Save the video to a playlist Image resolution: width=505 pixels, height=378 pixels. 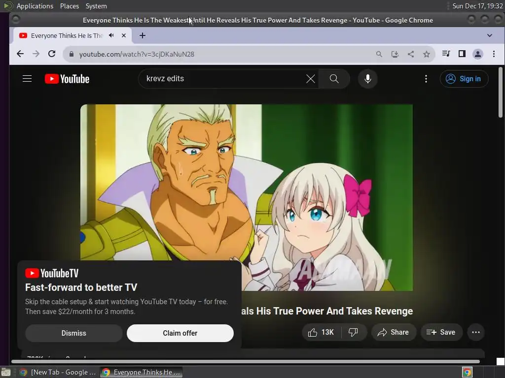pos(441,332)
